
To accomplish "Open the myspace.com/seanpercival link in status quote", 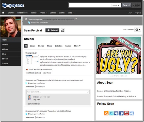I will (x=58, y=20).
